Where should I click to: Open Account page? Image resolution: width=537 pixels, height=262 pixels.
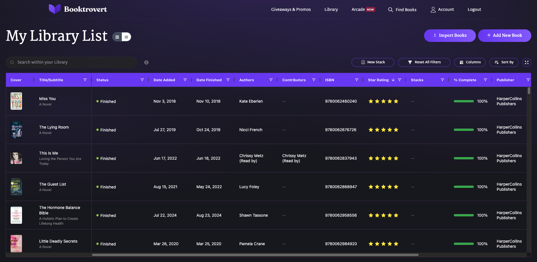(x=442, y=9)
